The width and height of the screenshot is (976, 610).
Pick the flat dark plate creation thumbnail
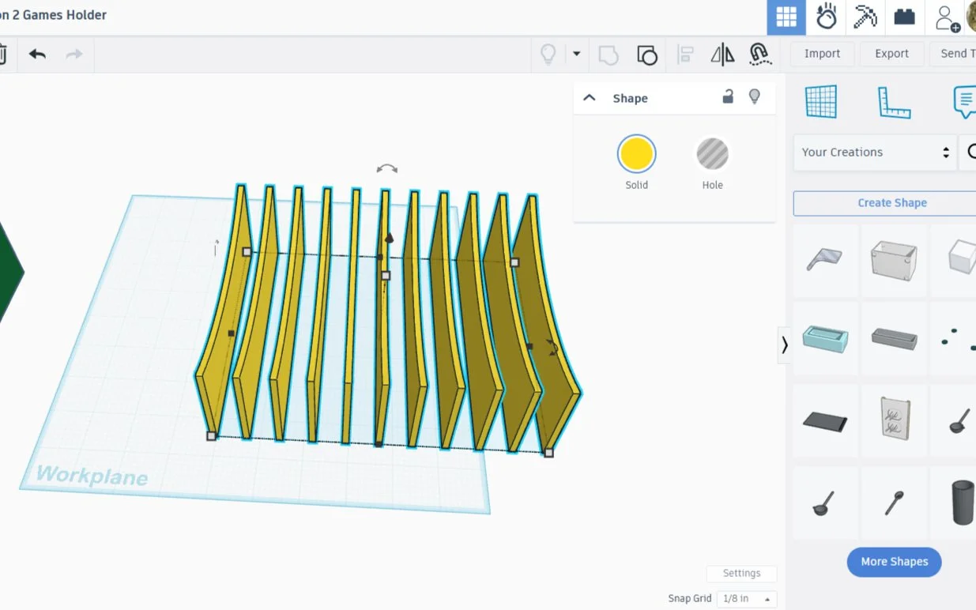(x=825, y=420)
